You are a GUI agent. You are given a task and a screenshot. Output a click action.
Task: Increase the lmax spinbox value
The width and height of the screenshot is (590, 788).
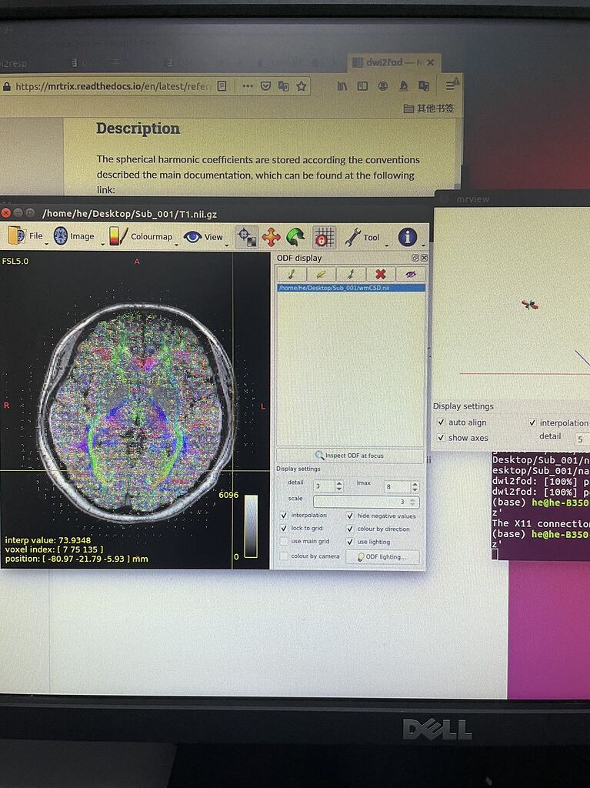click(x=415, y=483)
